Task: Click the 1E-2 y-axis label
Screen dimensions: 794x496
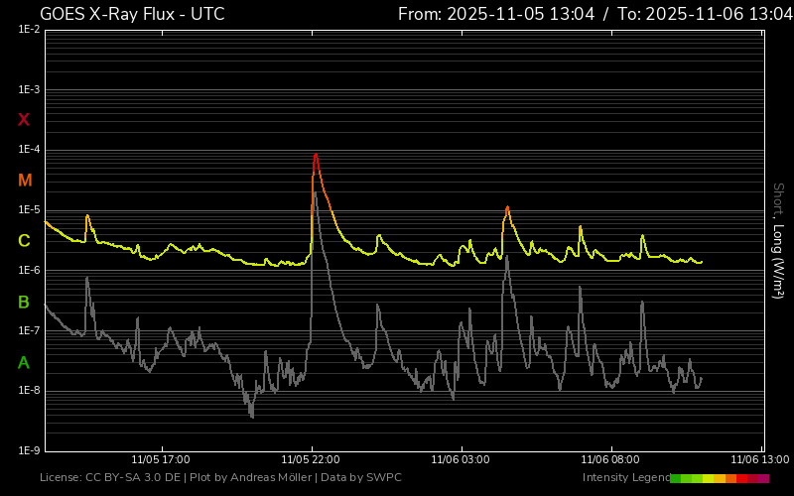Action: (x=28, y=30)
